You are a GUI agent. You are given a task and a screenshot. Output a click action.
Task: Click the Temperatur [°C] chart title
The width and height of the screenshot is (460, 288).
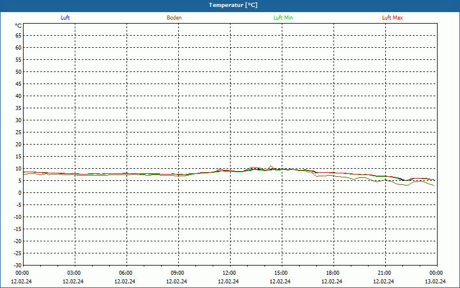[233, 5]
